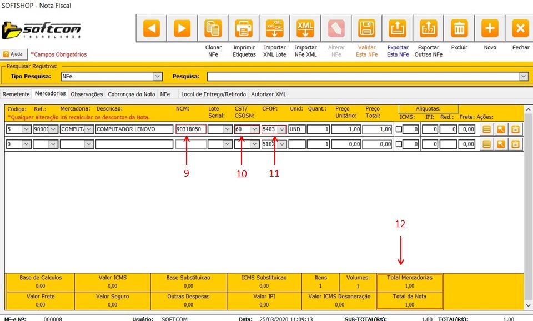Expand the CFOP 5403 dropdown

pyautogui.click(x=282, y=129)
